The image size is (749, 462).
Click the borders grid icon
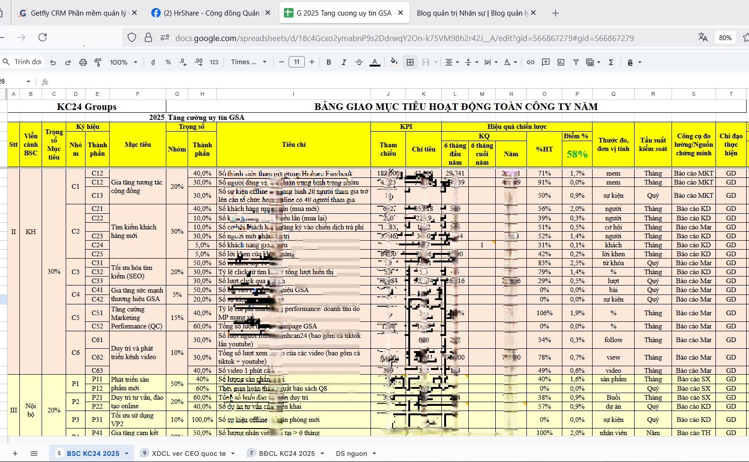410,62
